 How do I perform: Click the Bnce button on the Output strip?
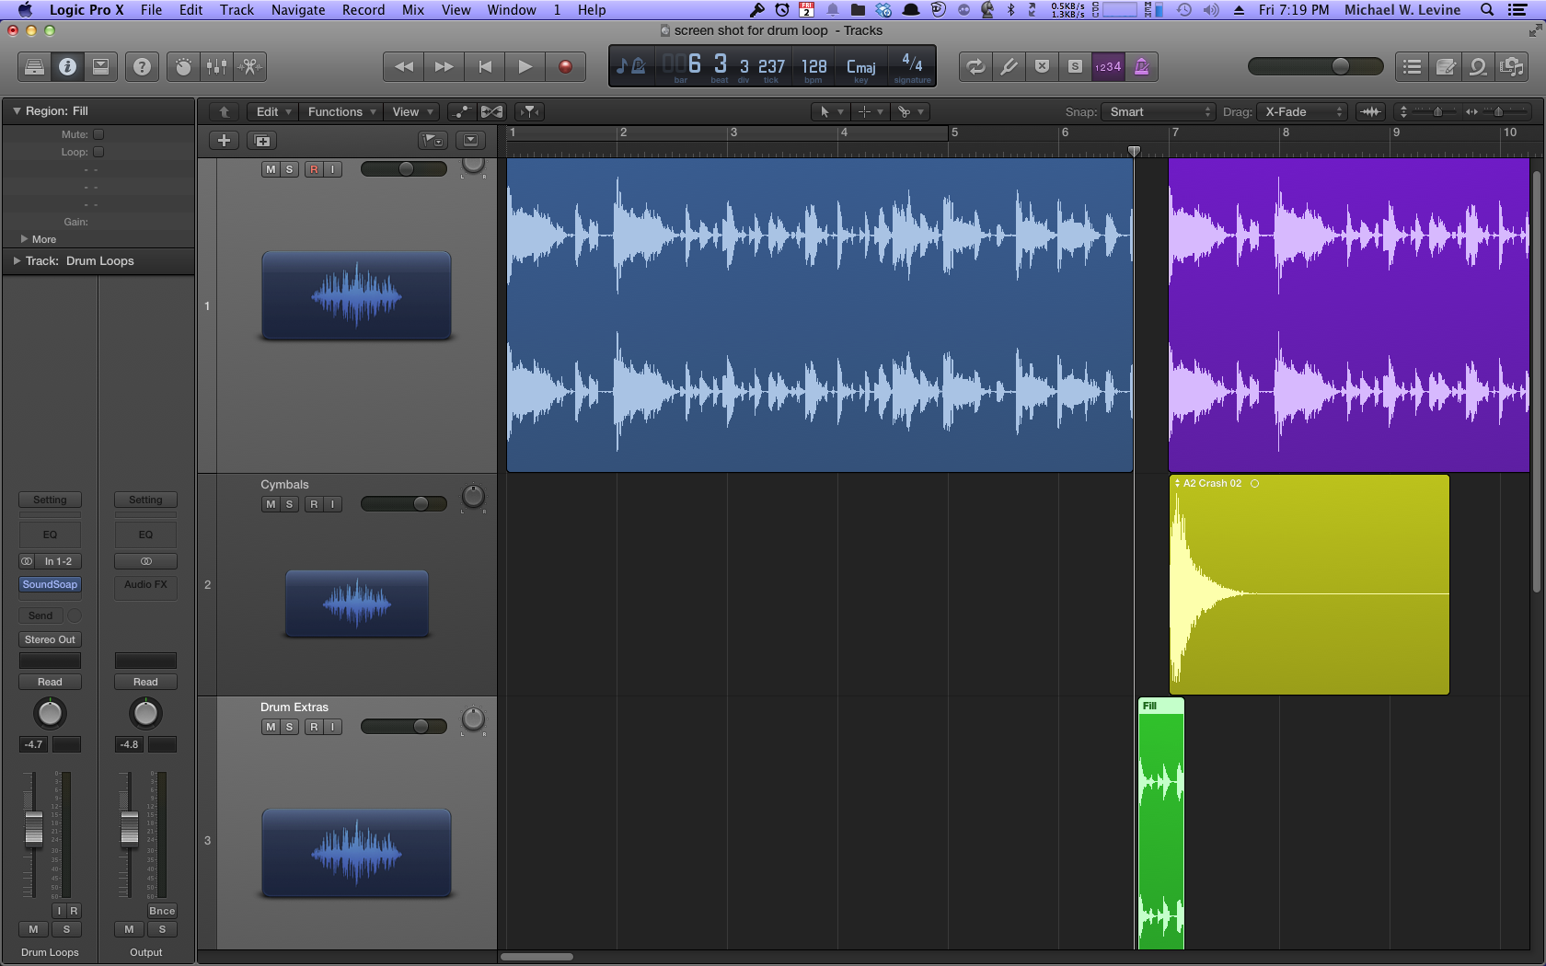pos(162,912)
